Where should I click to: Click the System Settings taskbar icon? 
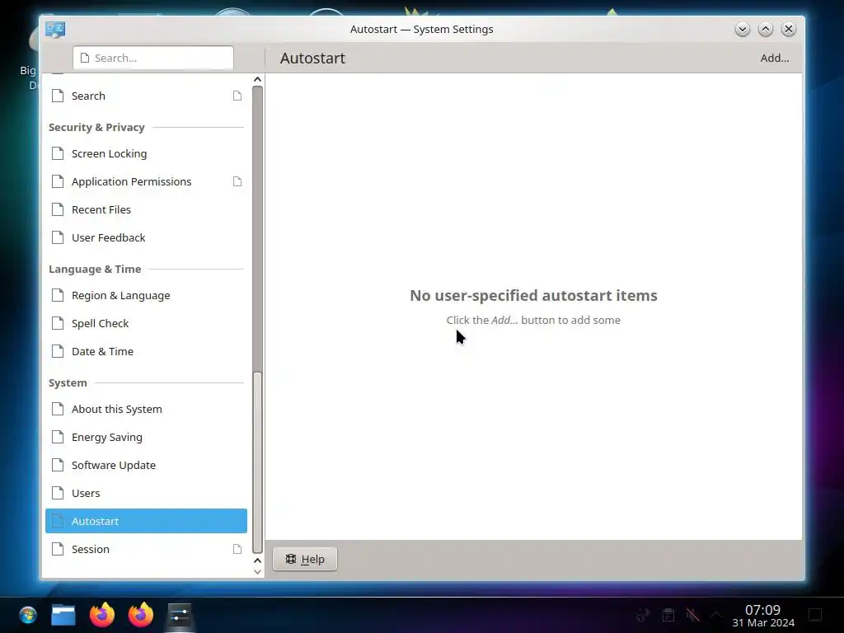point(179,615)
